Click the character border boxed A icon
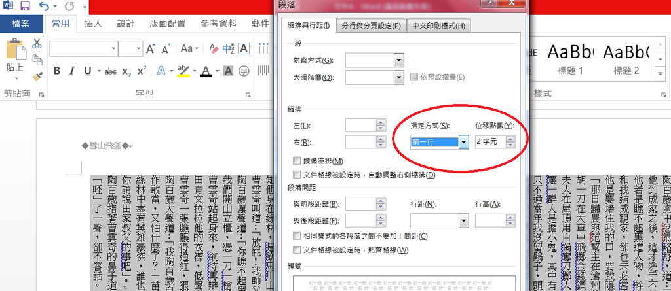This screenshot has height=291, width=671. [244, 48]
